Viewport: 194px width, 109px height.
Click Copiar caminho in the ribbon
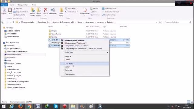click(x=20, y=12)
